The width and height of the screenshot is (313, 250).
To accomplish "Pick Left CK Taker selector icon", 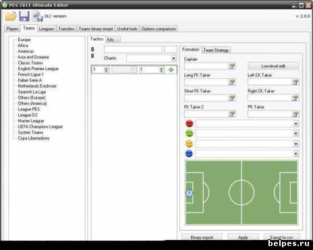I will (x=295, y=82).
